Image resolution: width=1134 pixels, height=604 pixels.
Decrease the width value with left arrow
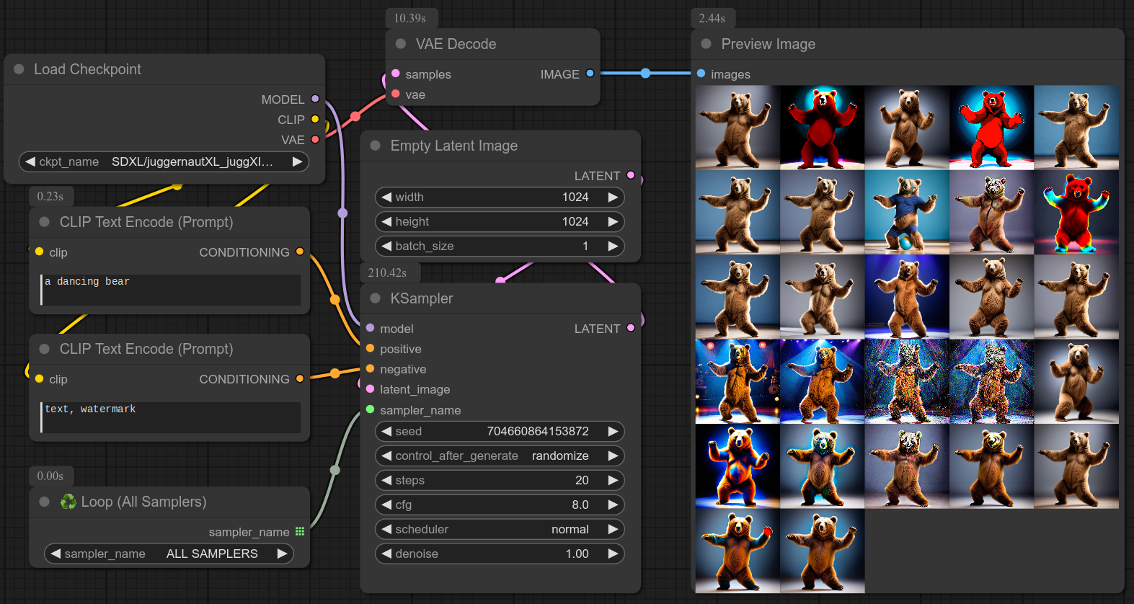(x=387, y=197)
